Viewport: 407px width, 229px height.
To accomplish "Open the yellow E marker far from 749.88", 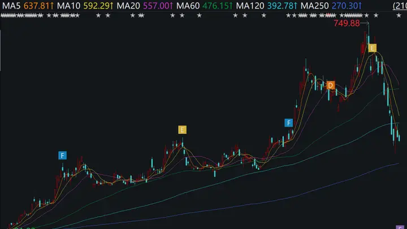I will (182, 130).
